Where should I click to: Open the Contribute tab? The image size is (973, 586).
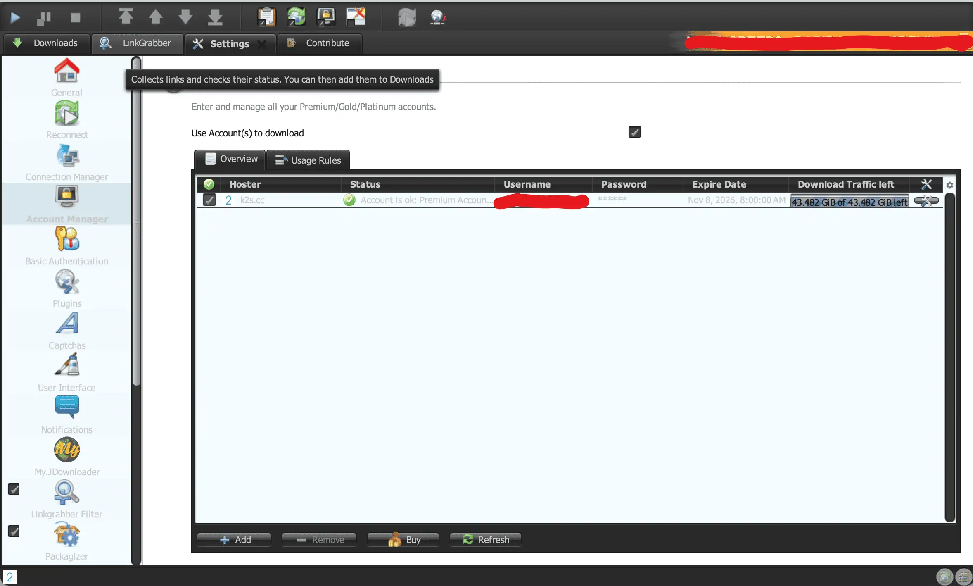tap(320, 43)
